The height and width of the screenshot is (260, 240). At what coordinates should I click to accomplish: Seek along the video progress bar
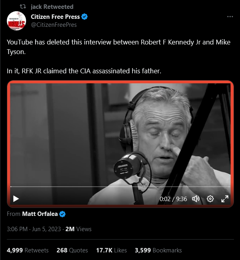coord(120,187)
